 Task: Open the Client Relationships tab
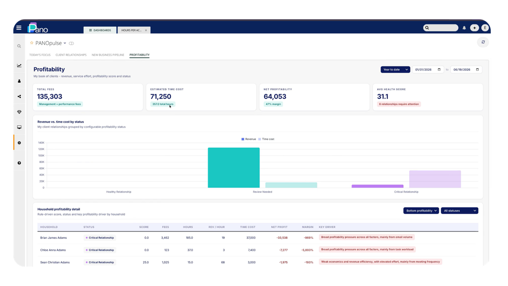[71, 55]
